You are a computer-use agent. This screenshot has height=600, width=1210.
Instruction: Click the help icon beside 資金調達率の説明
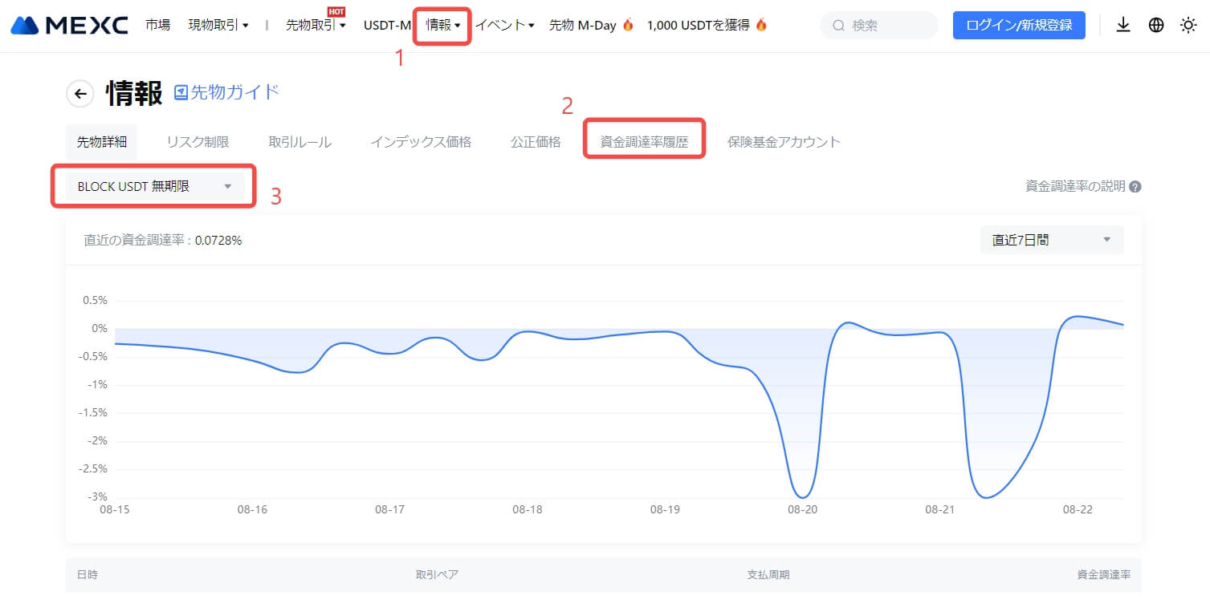(1135, 187)
